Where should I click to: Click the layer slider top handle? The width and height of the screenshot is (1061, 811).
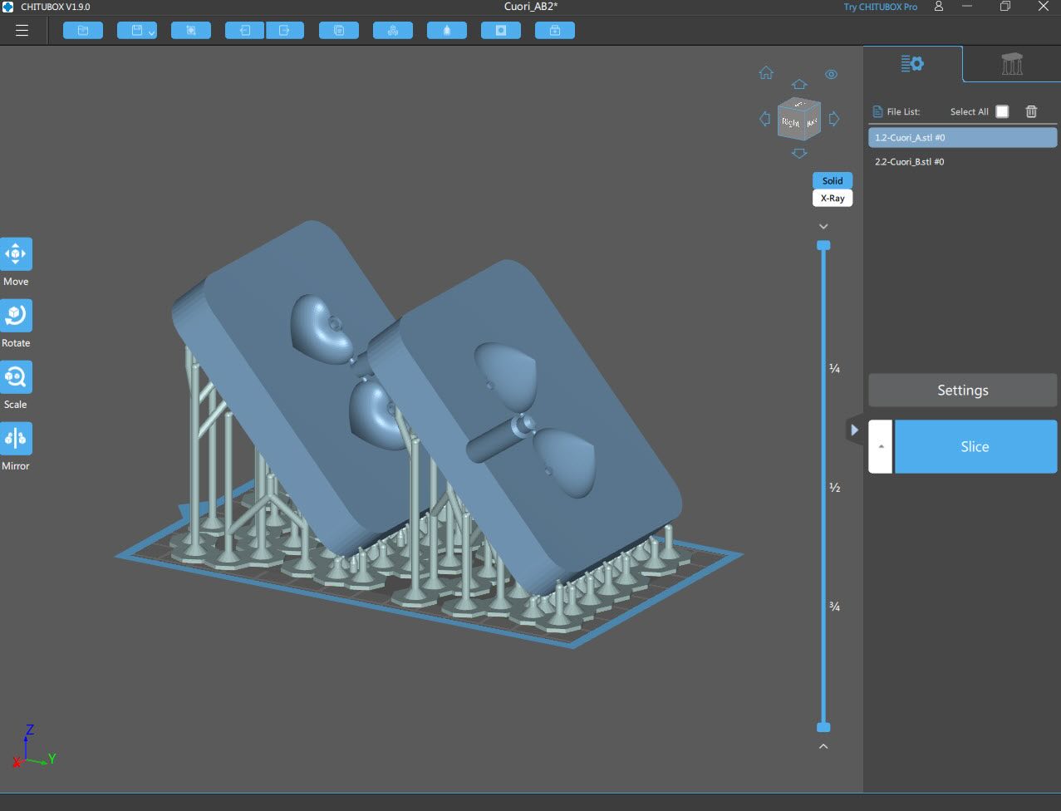pyautogui.click(x=823, y=245)
